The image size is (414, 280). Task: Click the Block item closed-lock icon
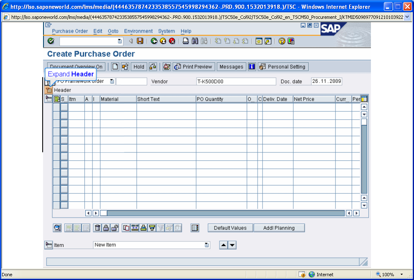pos(106,228)
